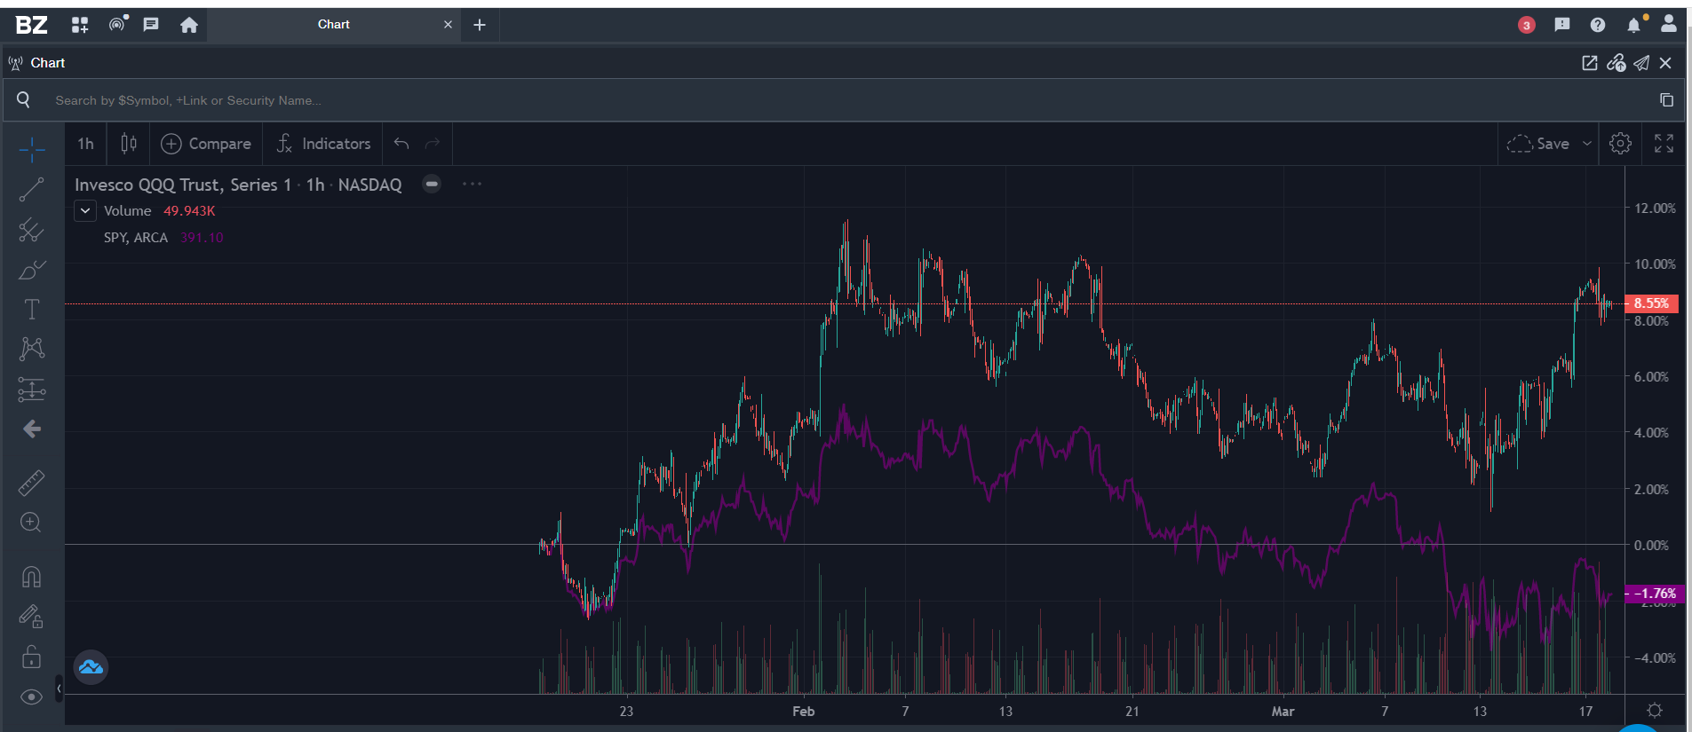Pop out the chart widget

[x=1590, y=63]
